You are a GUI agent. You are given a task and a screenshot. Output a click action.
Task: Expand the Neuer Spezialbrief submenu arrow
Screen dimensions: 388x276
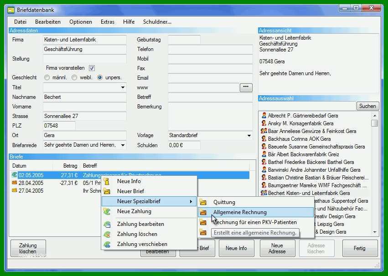[191, 202]
